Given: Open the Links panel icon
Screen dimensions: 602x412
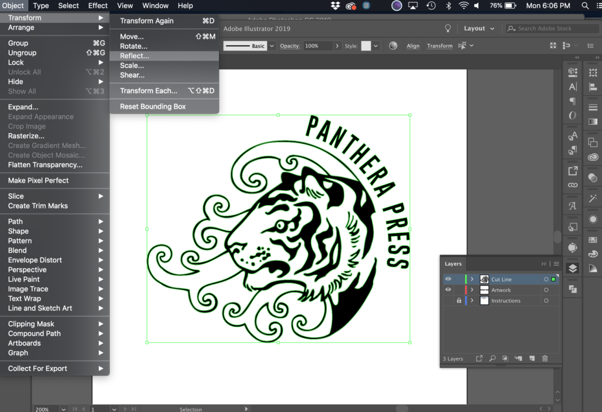Looking at the screenshot, I should pos(573,185).
